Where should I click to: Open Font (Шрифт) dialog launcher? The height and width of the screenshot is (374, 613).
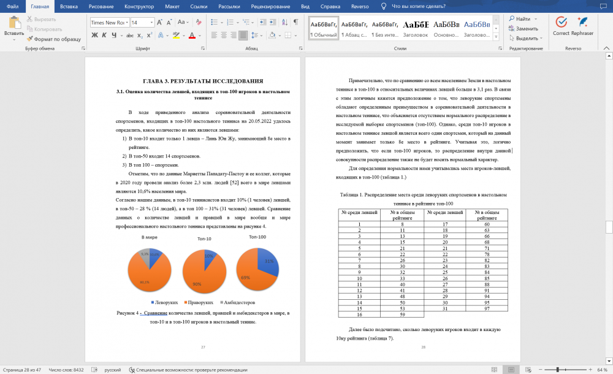(203, 48)
